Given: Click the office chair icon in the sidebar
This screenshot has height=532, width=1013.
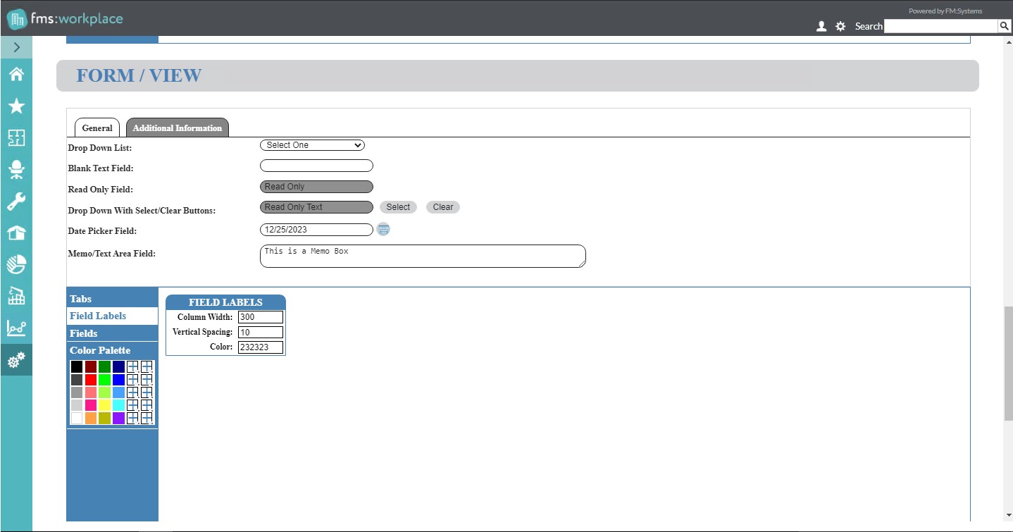Looking at the screenshot, I should (16, 169).
